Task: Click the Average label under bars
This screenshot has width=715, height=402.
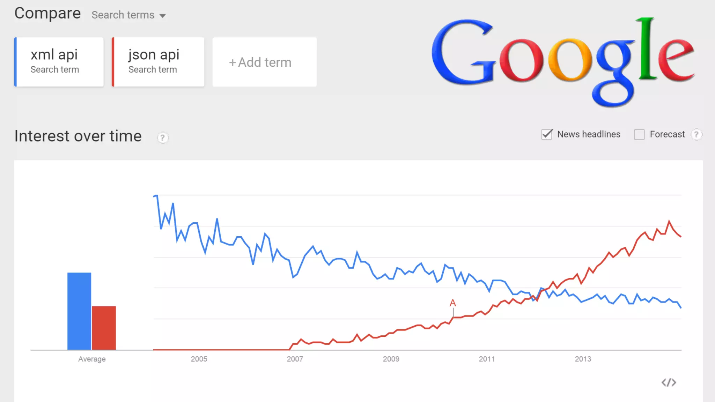Action: click(x=92, y=359)
